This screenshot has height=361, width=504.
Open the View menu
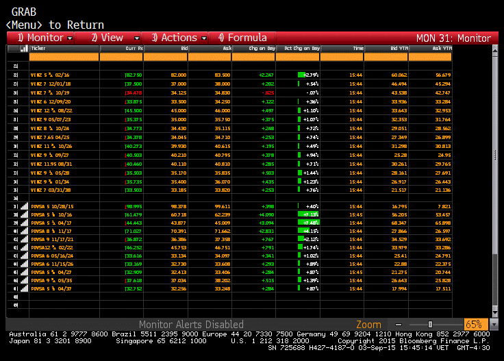[x=108, y=38]
